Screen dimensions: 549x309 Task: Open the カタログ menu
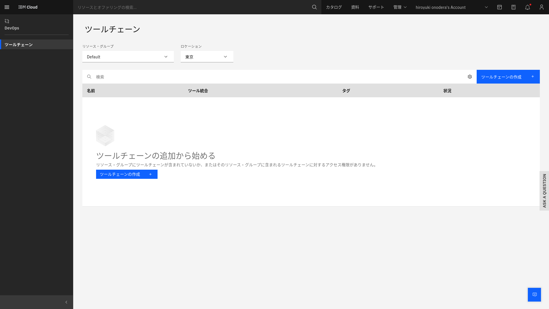333,7
